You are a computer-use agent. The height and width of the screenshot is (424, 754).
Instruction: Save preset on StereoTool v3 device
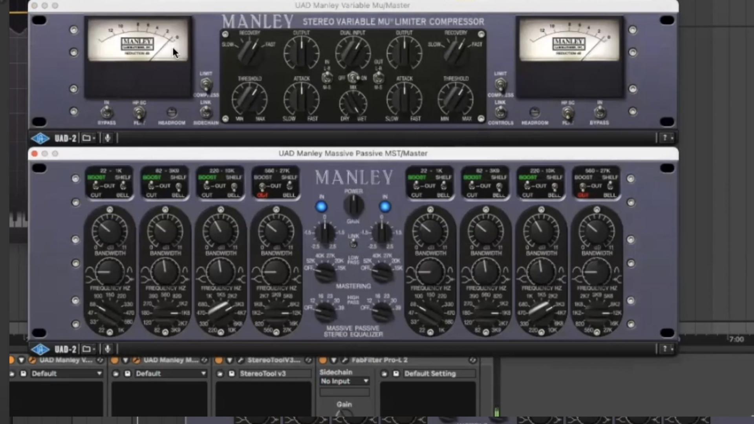click(231, 374)
